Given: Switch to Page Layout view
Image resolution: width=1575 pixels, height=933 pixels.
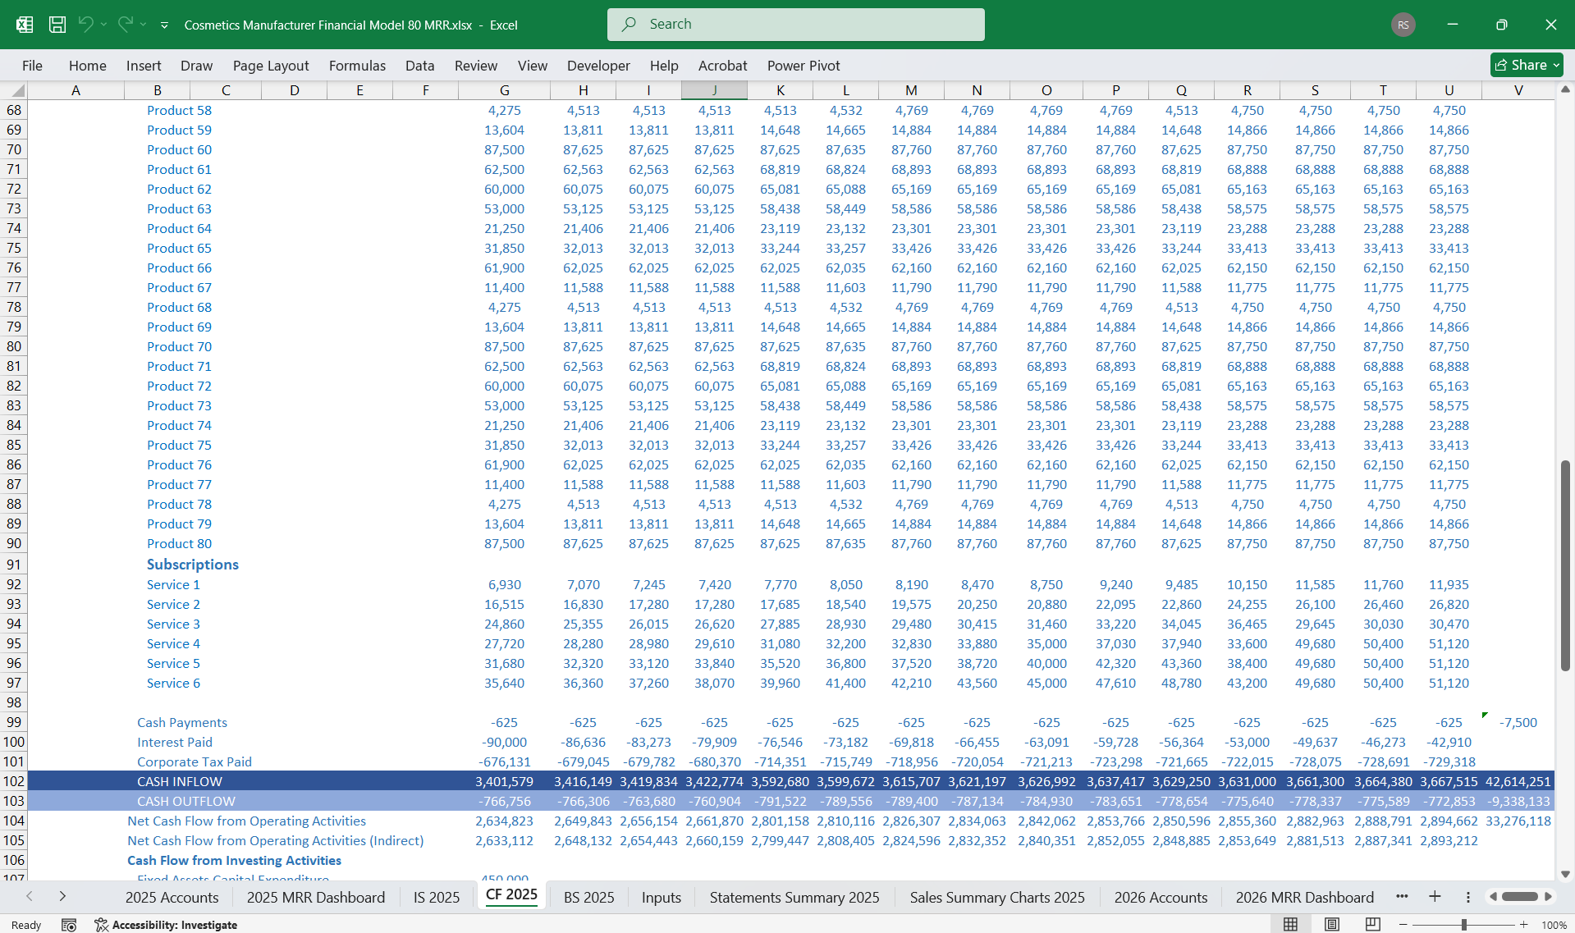Looking at the screenshot, I should (1332, 924).
